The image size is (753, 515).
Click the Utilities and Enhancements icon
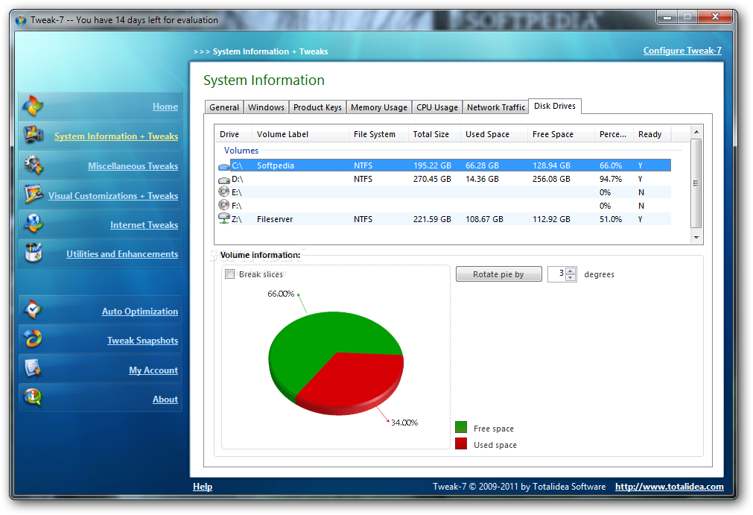[x=33, y=253]
